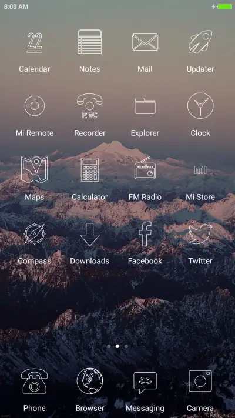The image size is (235, 418).
Task: Tap the "Maps" label text
Action: [35, 198]
